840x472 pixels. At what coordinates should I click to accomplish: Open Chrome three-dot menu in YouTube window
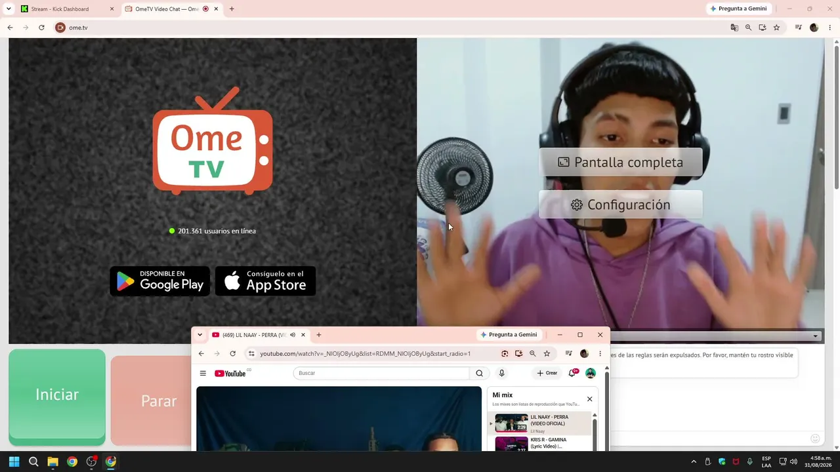tap(600, 353)
